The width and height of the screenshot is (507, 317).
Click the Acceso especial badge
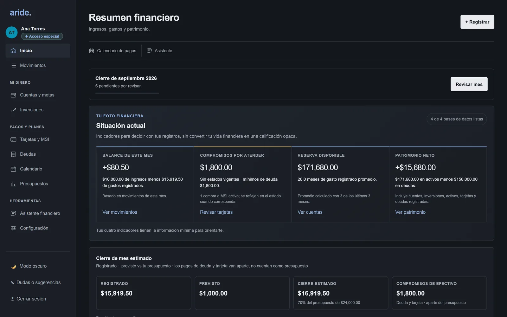(x=42, y=36)
